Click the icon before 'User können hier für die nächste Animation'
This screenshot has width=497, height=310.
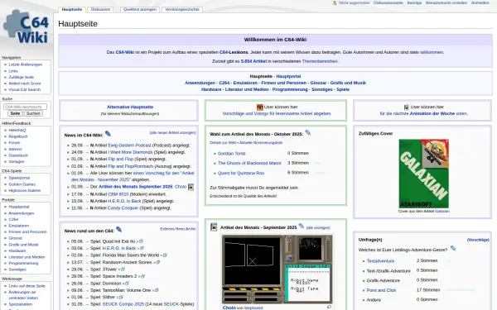point(407,107)
